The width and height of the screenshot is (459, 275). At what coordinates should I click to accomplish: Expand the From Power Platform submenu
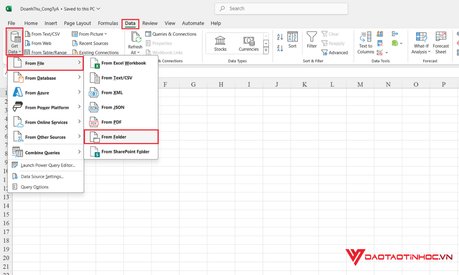(46, 108)
